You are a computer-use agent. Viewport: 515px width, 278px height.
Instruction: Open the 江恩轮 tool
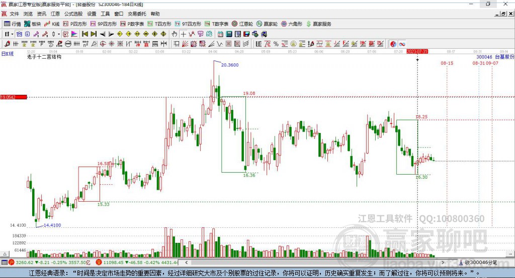tap(242, 24)
